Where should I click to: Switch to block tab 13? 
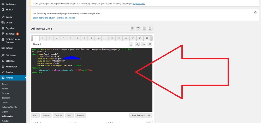119,38
